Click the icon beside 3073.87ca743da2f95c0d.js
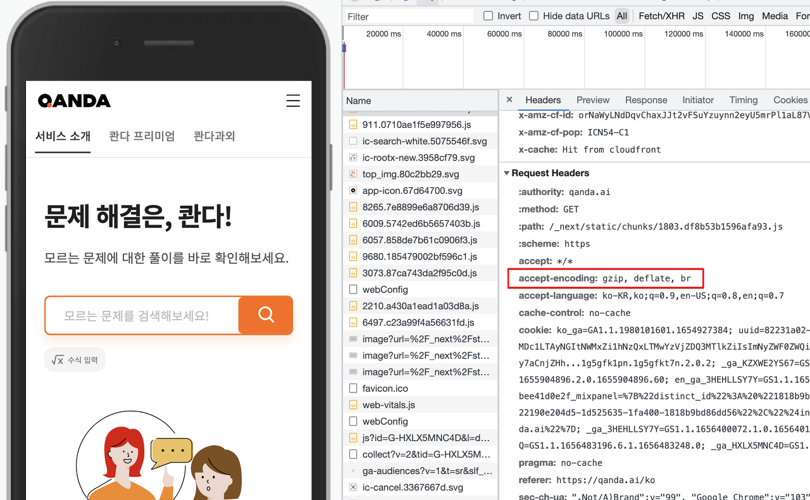 tap(353, 273)
